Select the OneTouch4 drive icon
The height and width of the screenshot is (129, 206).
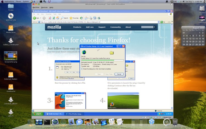[x=11, y=88]
